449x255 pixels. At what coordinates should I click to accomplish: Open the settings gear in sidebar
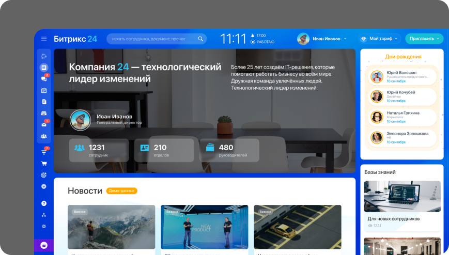pos(44,227)
